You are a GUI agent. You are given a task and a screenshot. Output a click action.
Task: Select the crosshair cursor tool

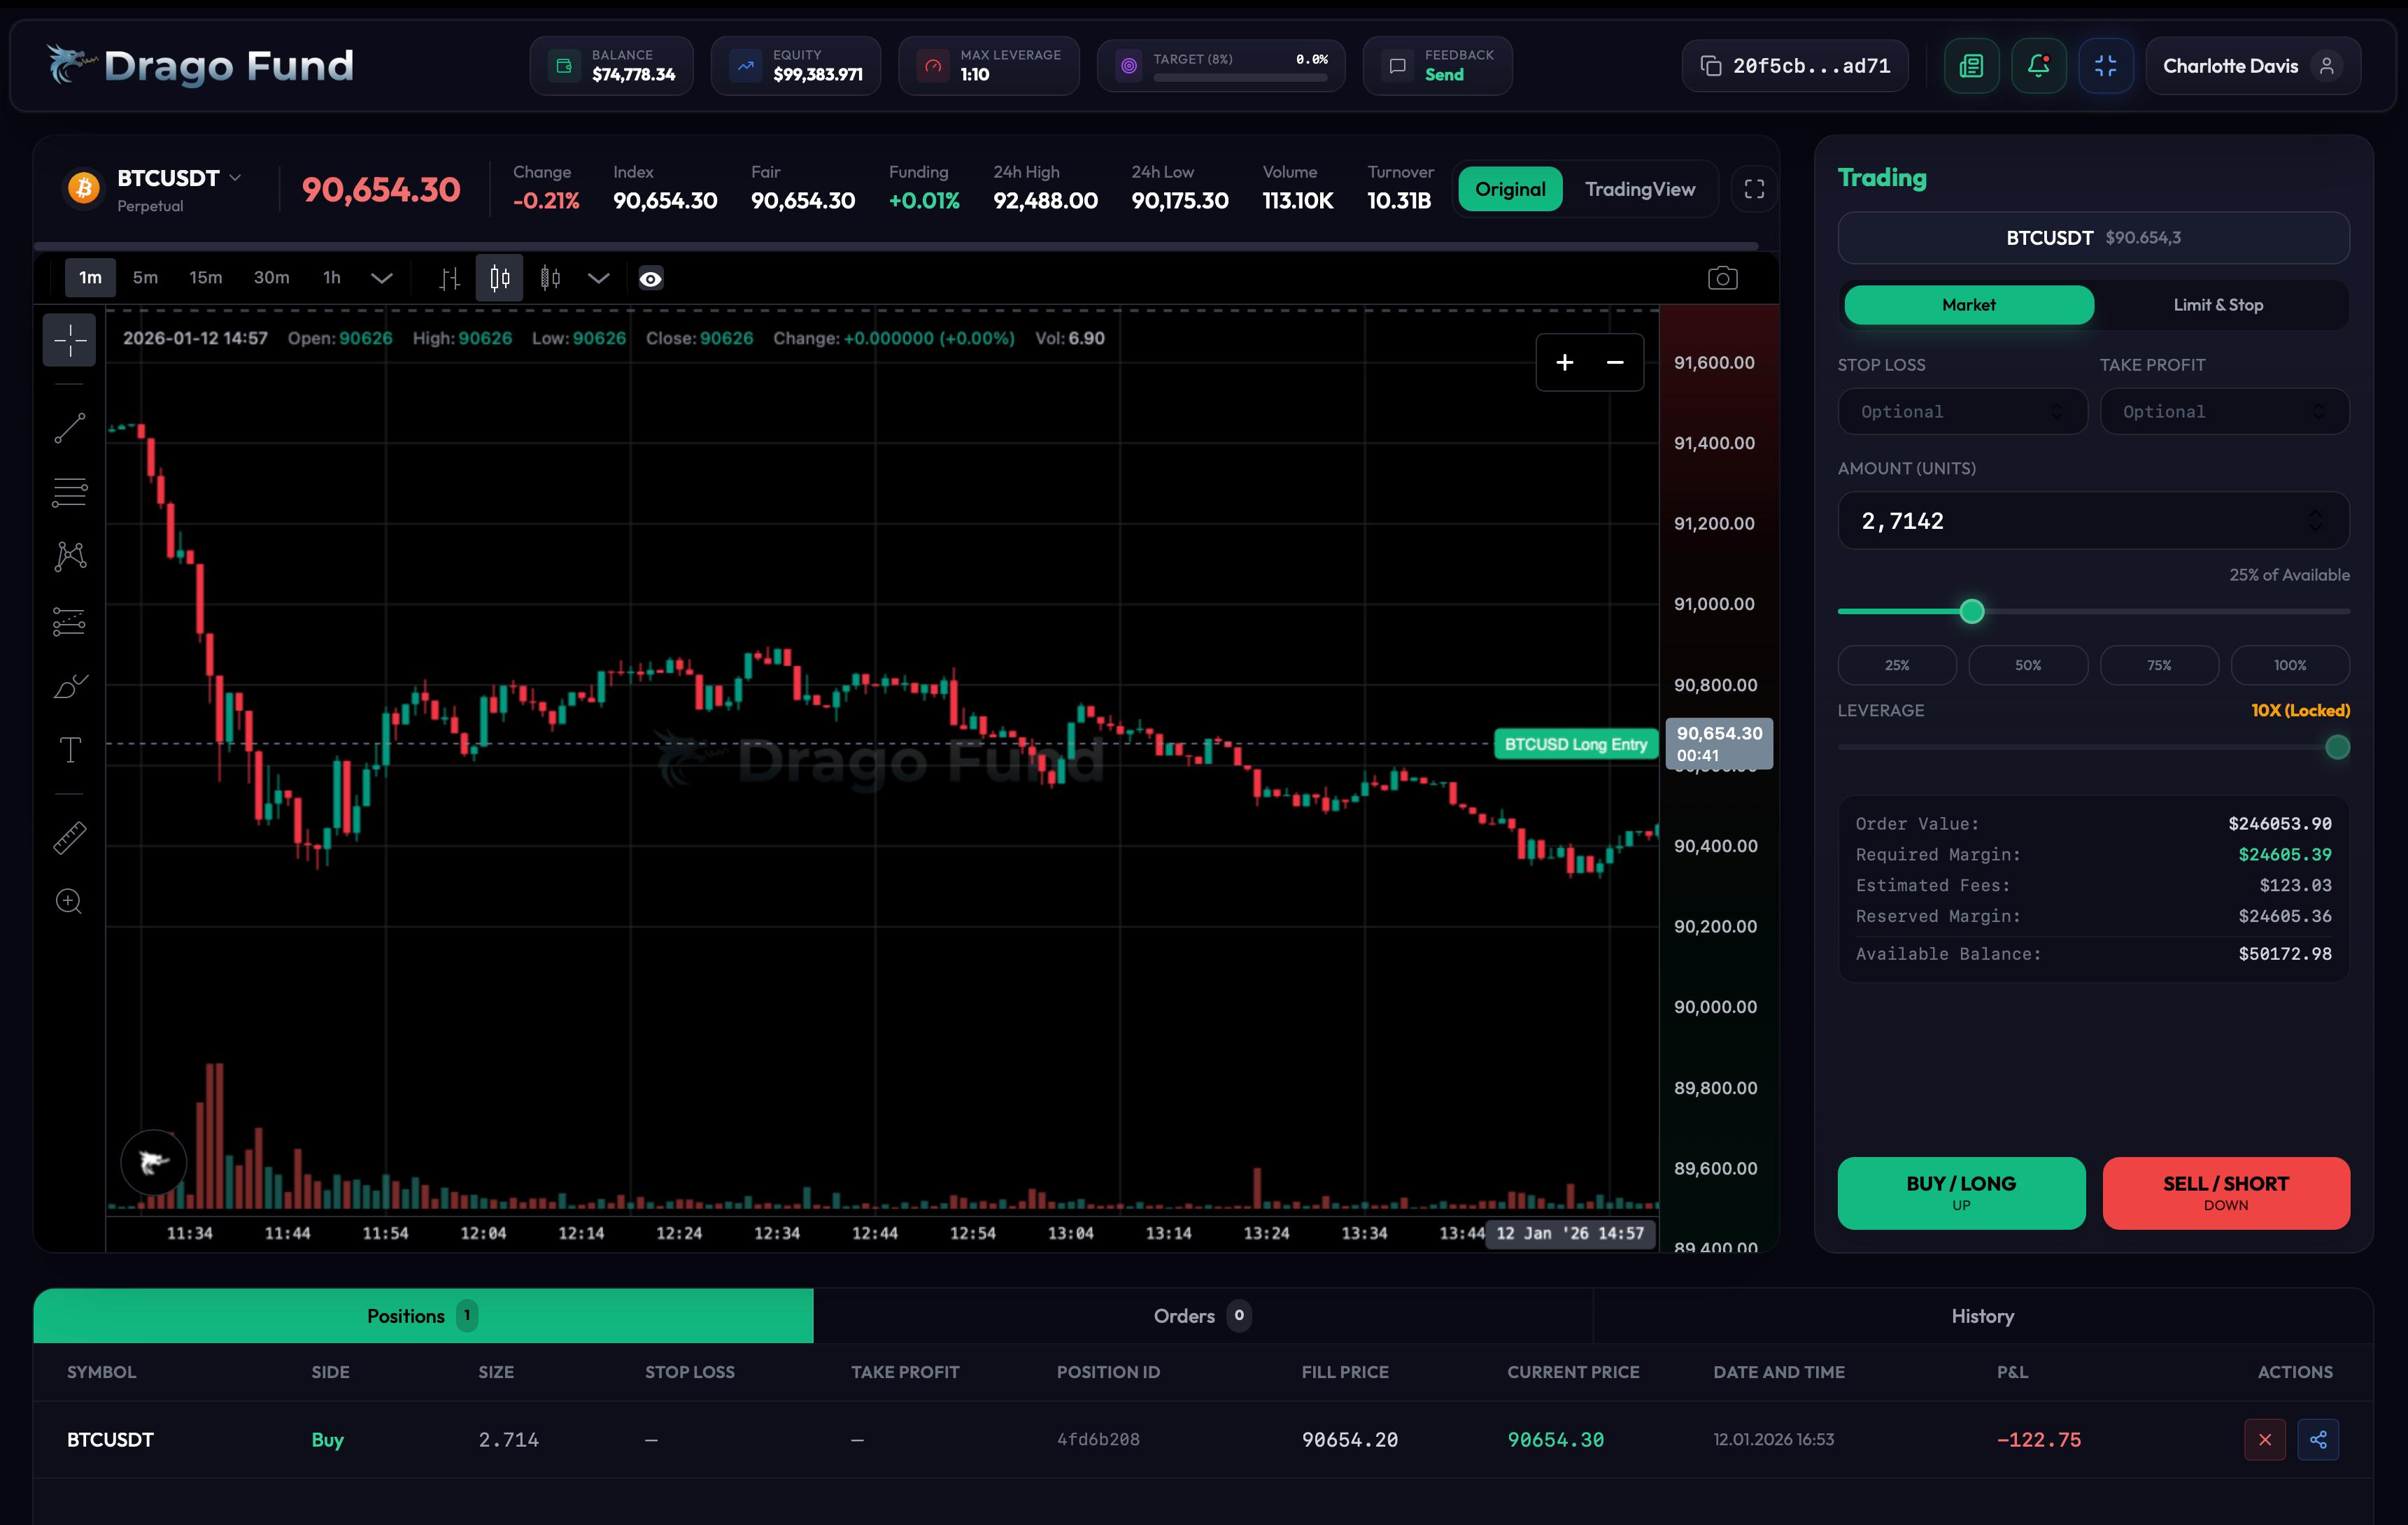(x=68, y=340)
